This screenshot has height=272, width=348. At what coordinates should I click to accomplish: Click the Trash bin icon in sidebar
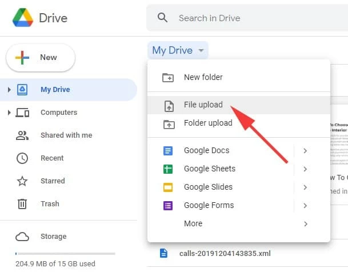(x=22, y=204)
